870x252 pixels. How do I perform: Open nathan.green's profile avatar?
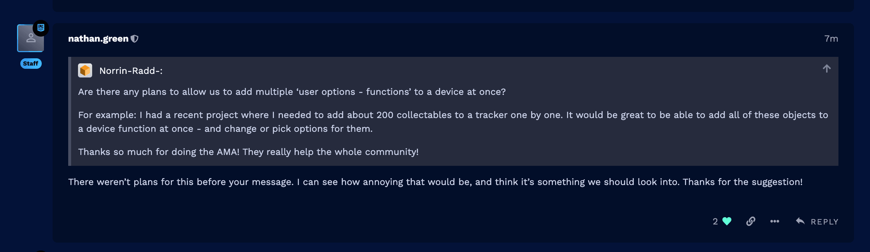30,38
